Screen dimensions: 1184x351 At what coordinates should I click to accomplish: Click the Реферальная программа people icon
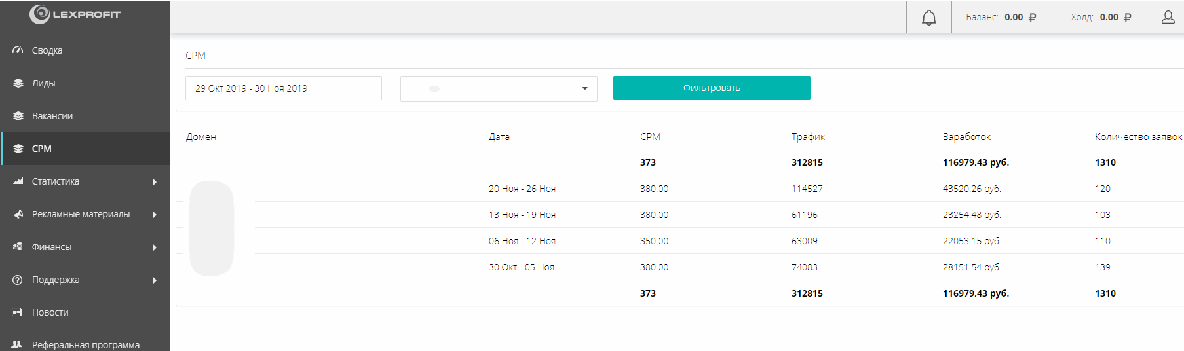pos(18,344)
